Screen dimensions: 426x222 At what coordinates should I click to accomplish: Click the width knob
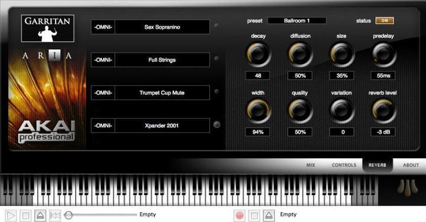click(259, 111)
